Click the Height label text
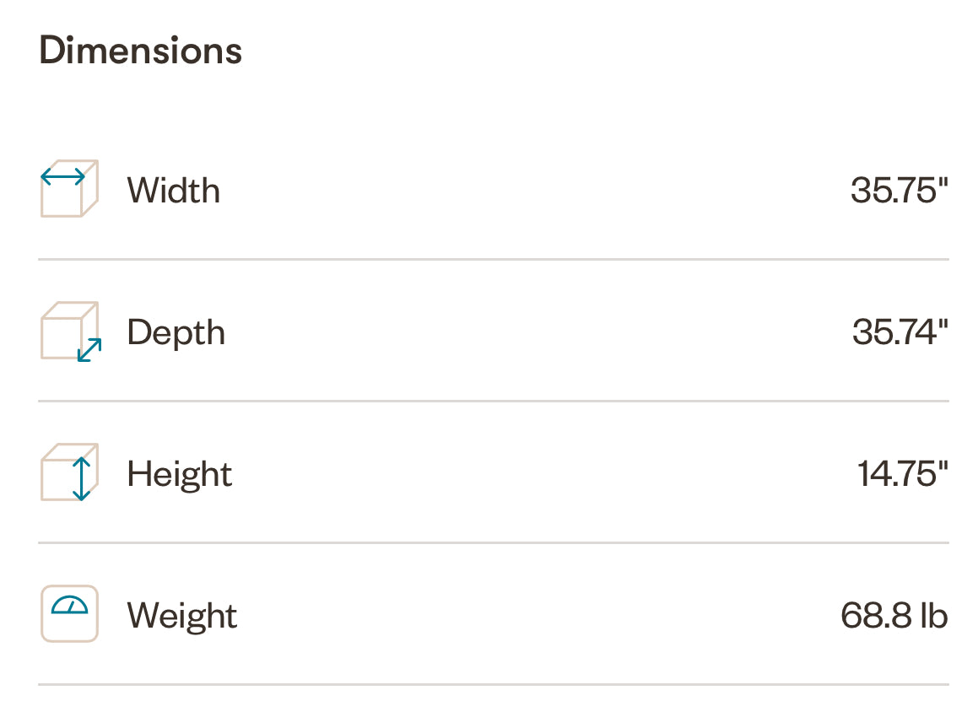Viewport: 962px width, 701px height. (x=180, y=473)
